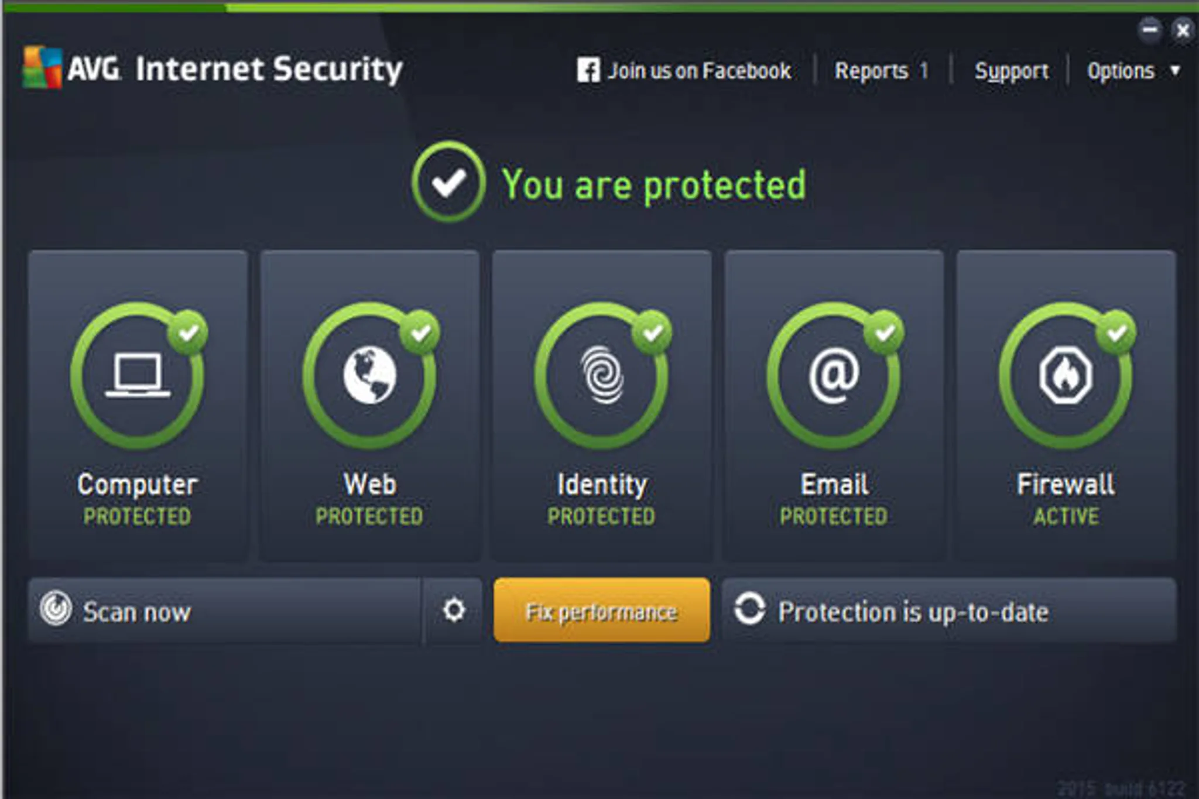Open the Support menu item
The width and height of the screenshot is (1199, 799).
click(1012, 71)
